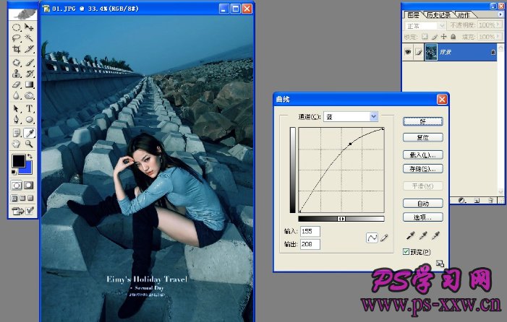Open the Layers panel flyout menu arrow
Viewport: 507px width, 322px height.
click(x=500, y=14)
